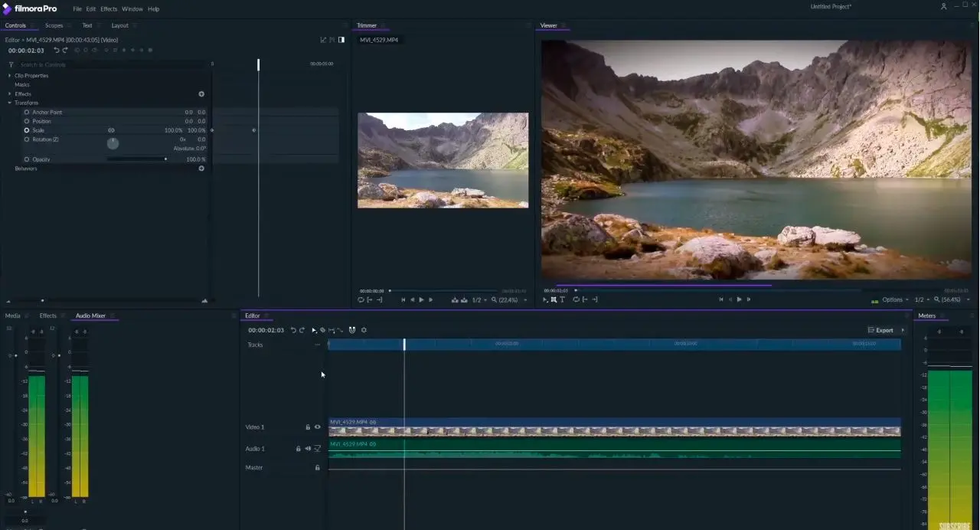Image resolution: width=980 pixels, height=530 pixels.
Task: Open the Media panel tab
Action: pyautogui.click(x=13, y=316)
